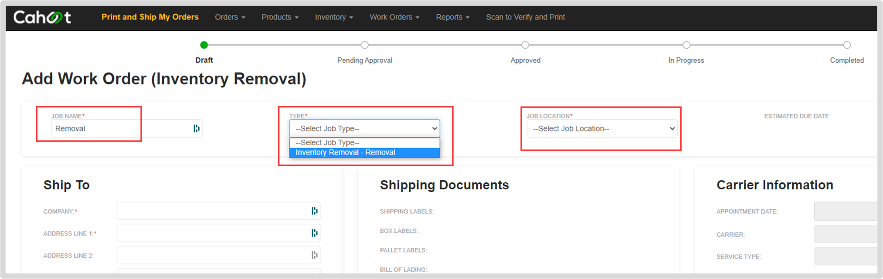This screenshot has height=279, width=883.
Task: Click the Shipping Labels label
Action: tap(407, 212)
